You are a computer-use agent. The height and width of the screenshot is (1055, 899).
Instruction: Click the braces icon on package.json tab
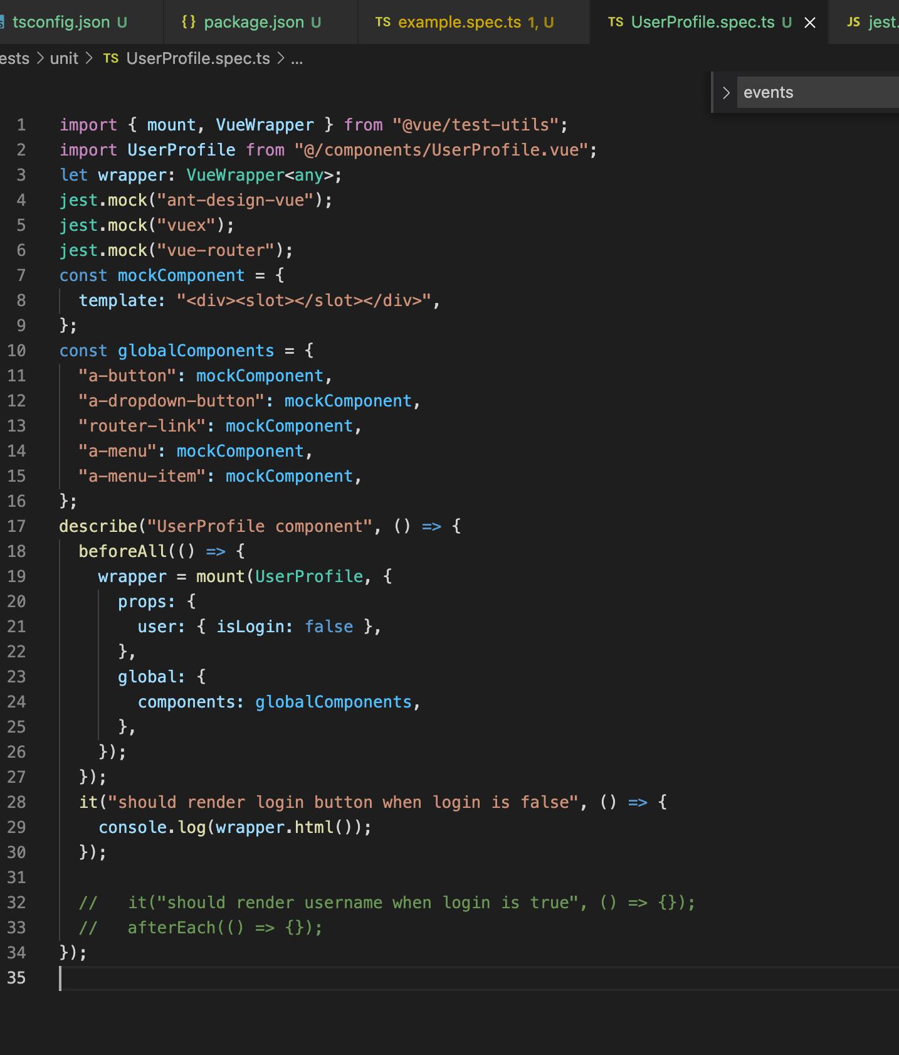click(x=188, y=22)
